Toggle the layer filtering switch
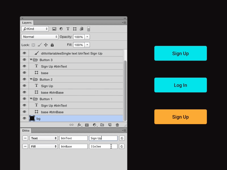Screen dimensions: 227x170 pos(89,29)
